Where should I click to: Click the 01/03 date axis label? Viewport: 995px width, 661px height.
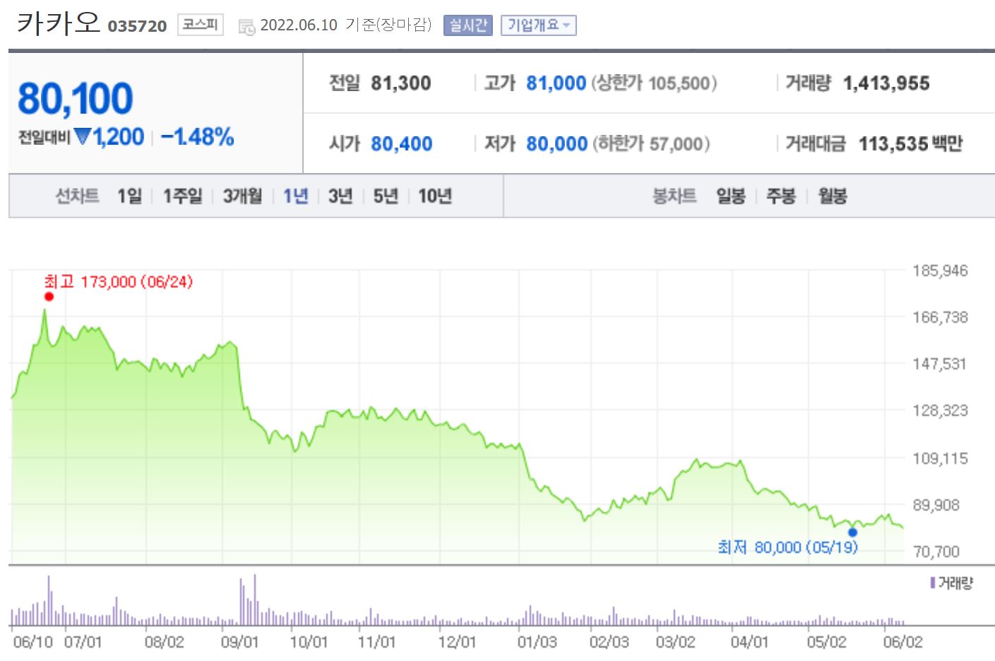coord(537,642)
